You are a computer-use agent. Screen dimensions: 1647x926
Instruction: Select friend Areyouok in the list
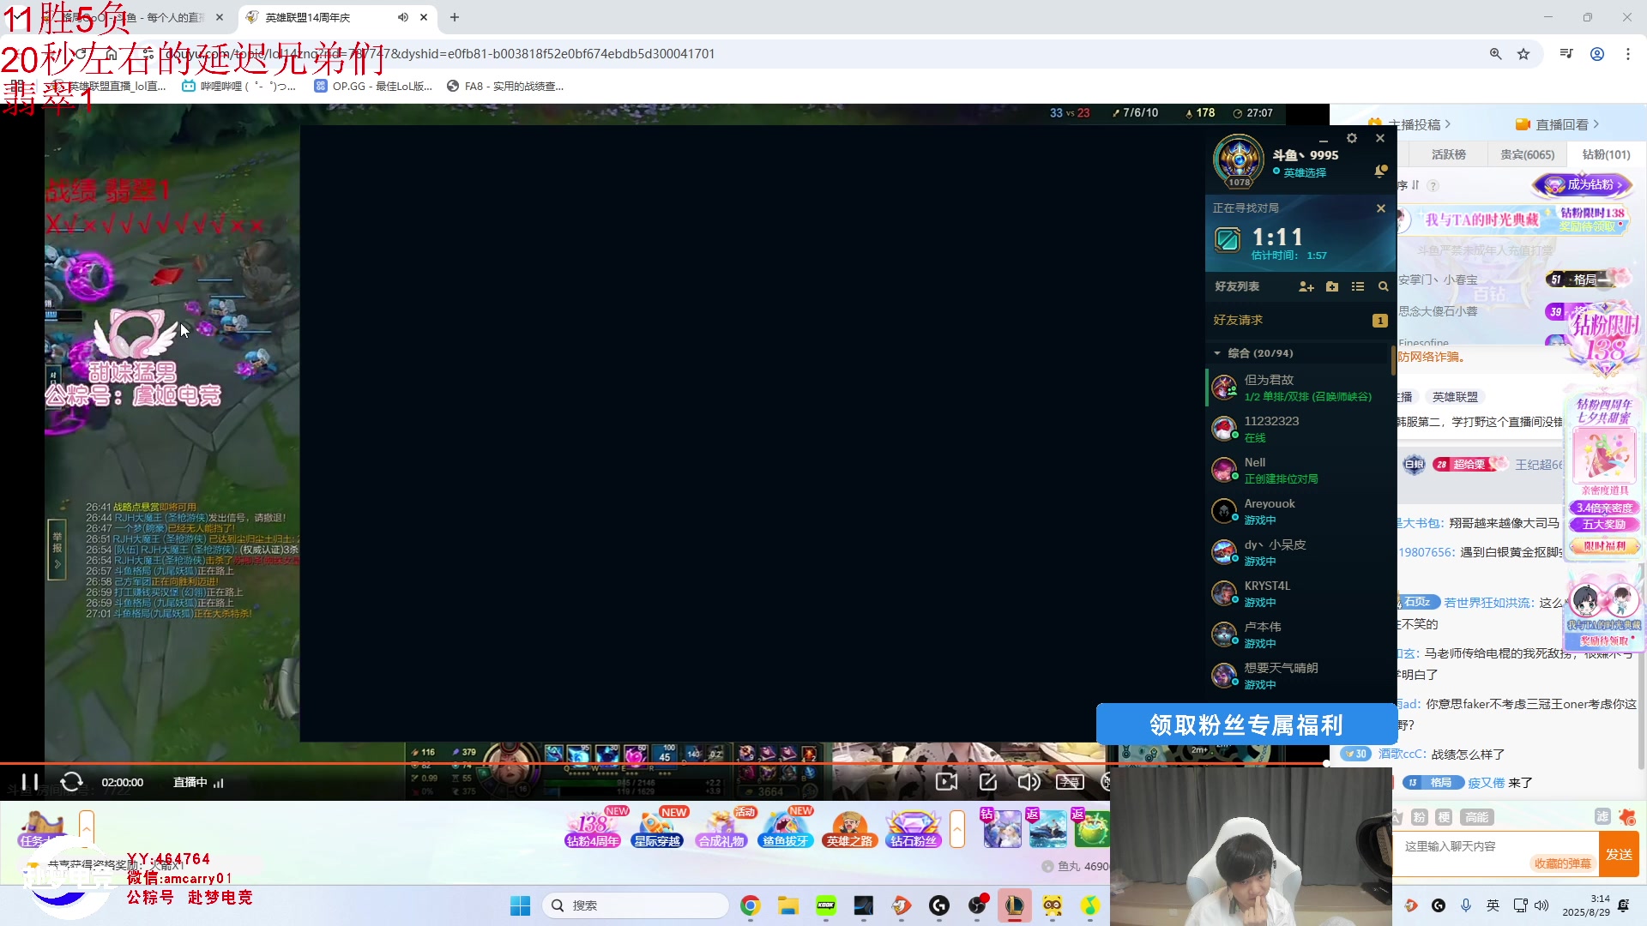(x=1300, y=511)
